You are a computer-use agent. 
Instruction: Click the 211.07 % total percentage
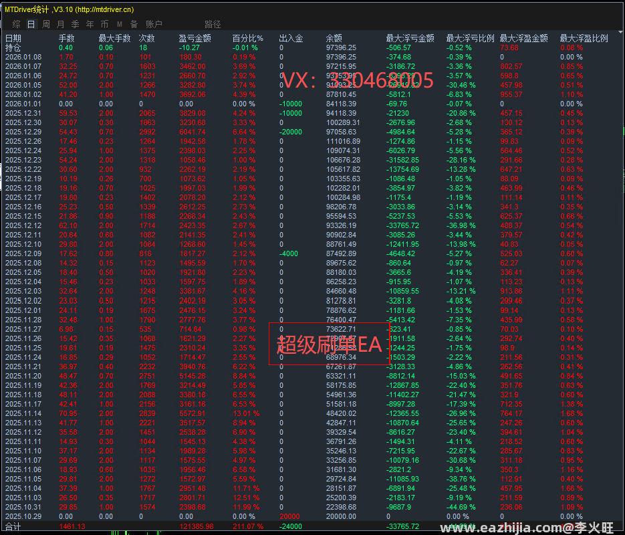[248, 526]
